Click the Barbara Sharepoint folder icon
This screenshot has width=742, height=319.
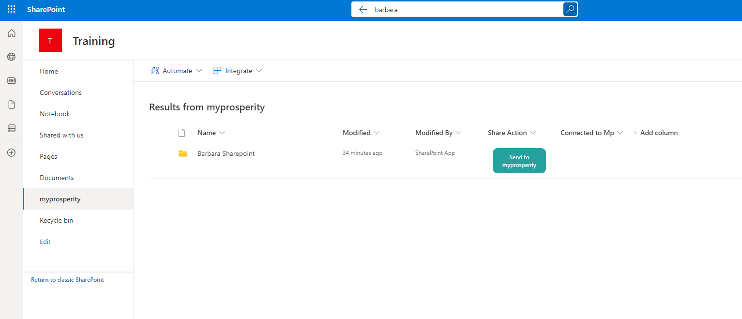[183, 153]
